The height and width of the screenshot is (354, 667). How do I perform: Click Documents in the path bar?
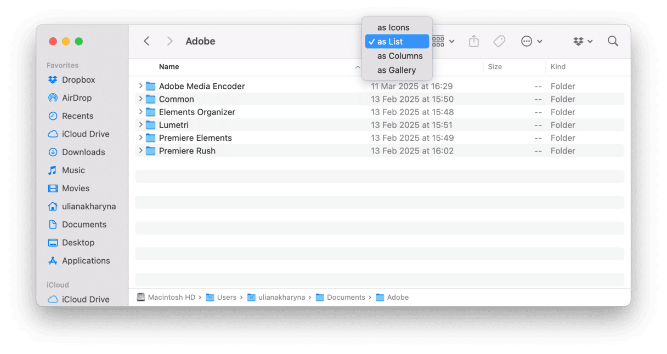click(x=341, y=298)
